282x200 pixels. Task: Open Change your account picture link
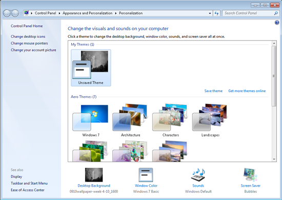coord(33,50)
